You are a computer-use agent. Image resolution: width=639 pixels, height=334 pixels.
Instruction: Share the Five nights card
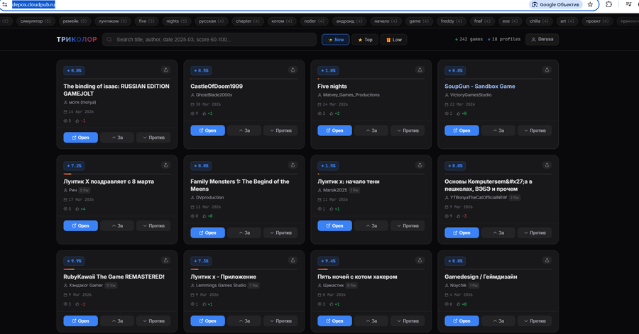(420, 70)
